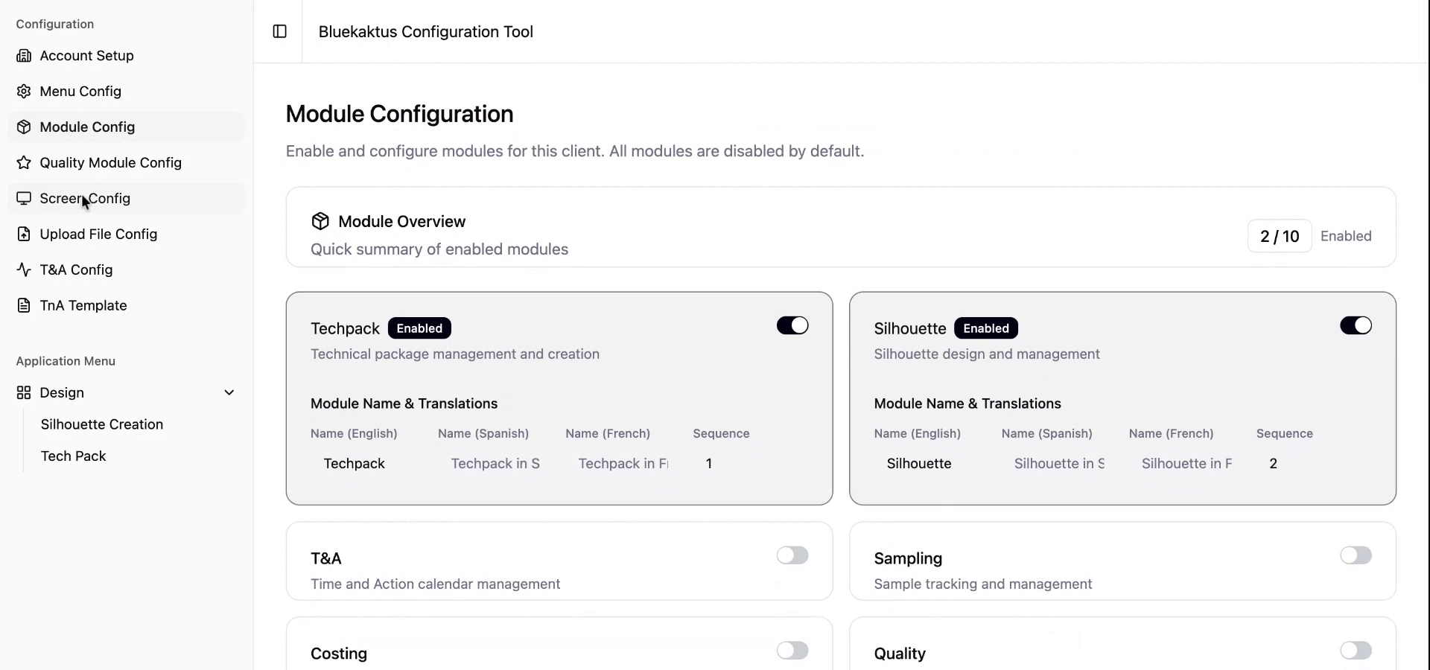Click the T&A Config activity icon
The width and height of the screenshot is (1430, 670).
click(x=24, y=270)
